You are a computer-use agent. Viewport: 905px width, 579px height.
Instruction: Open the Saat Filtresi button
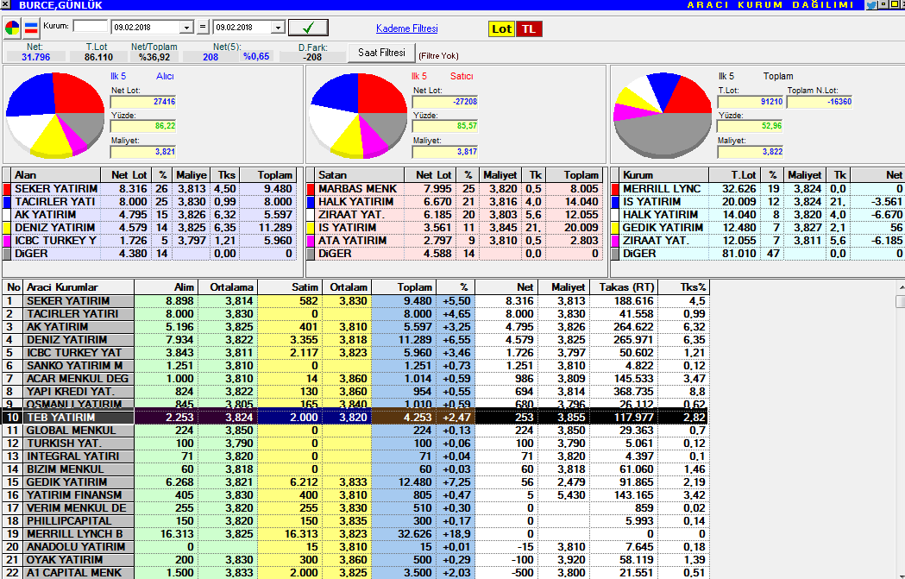381,53
